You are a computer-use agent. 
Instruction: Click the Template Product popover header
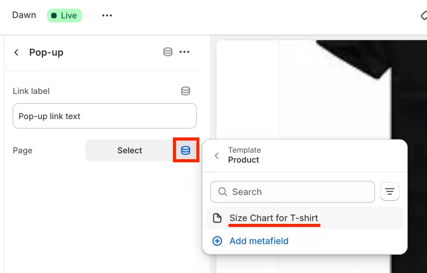pyautogui.click(x=244, y=155)
